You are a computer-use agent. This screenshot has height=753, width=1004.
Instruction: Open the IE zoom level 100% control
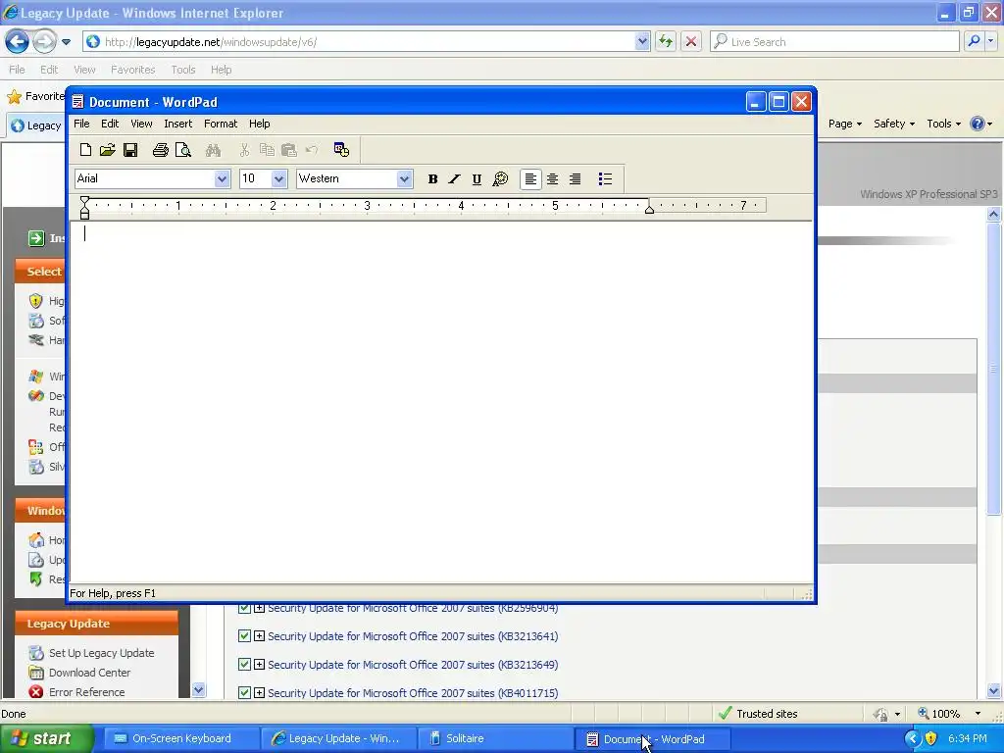tap(949, 714)
